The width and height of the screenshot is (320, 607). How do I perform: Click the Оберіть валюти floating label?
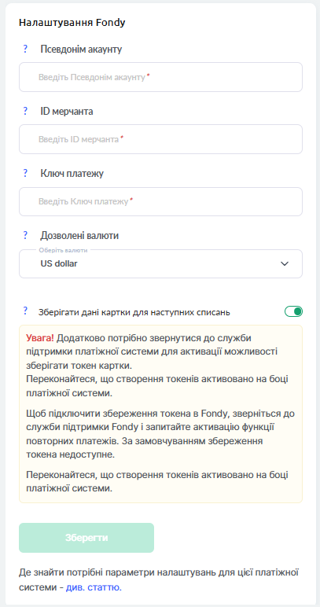pos(63,250)
